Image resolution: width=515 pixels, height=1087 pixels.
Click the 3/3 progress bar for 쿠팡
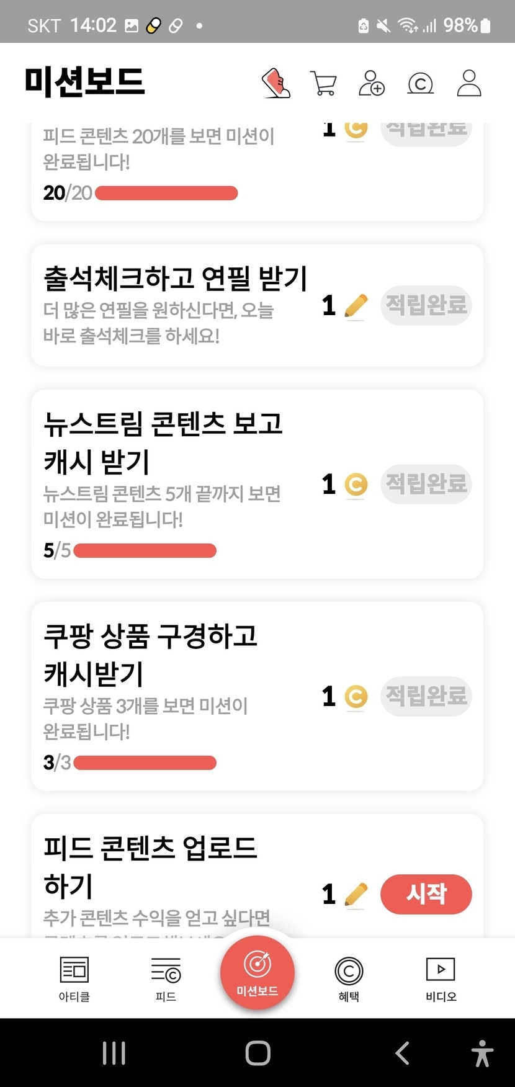(145, 763)
